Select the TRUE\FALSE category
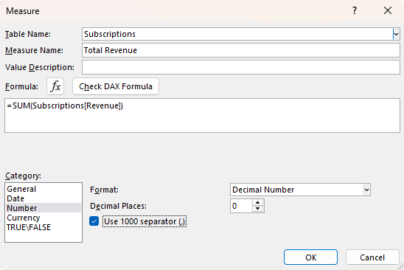The height and width of the screenshot is (270, 404). [43, 227]
